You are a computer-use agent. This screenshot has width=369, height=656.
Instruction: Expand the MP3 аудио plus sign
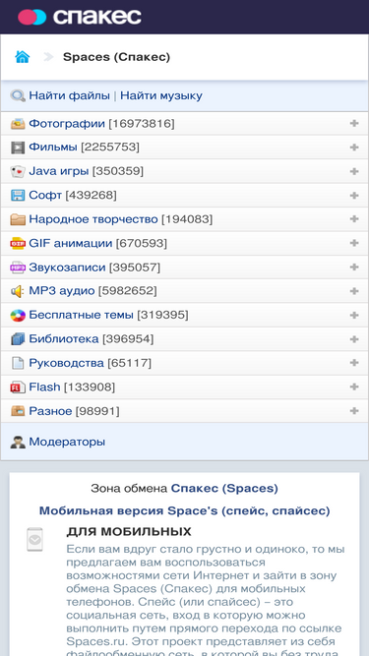[354, 291]
